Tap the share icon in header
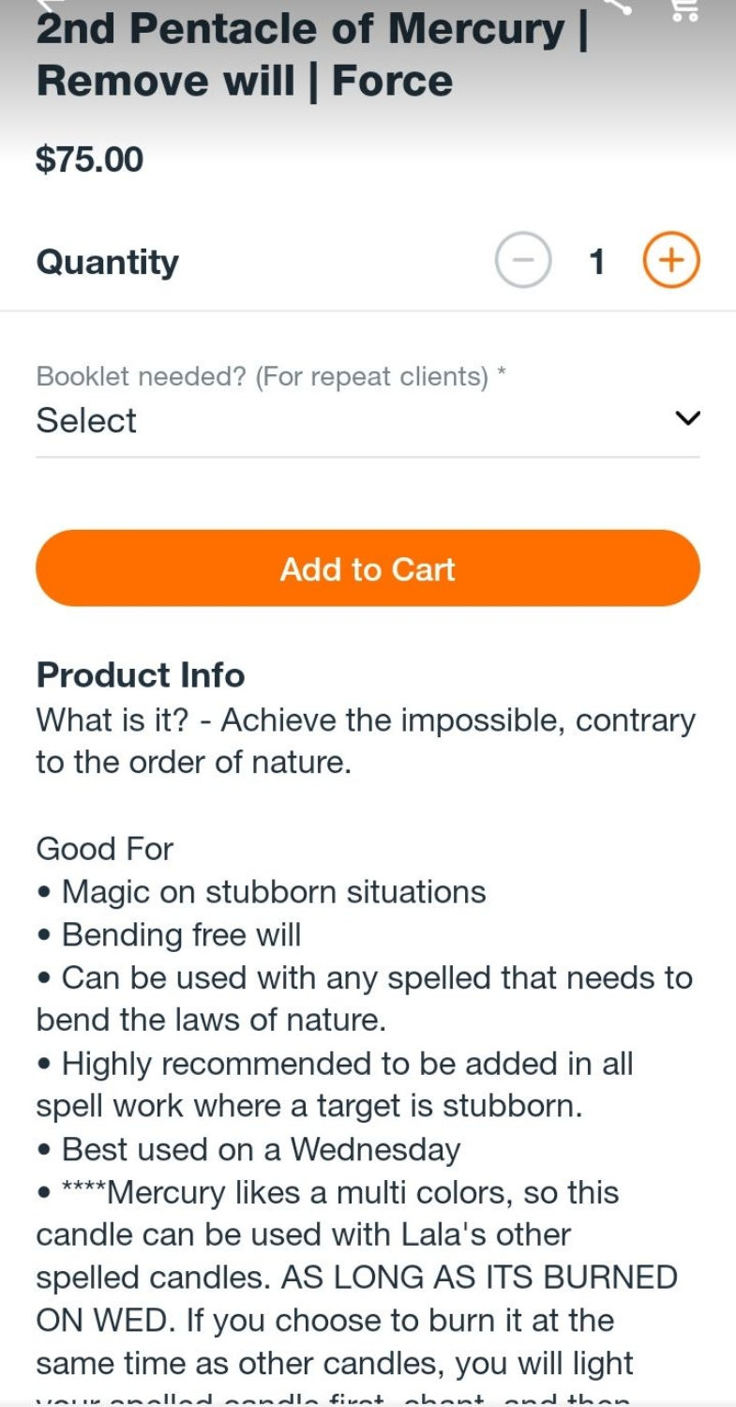This screenshot has height=1407, width=736. pyautogui.click(x=619, y=6)
